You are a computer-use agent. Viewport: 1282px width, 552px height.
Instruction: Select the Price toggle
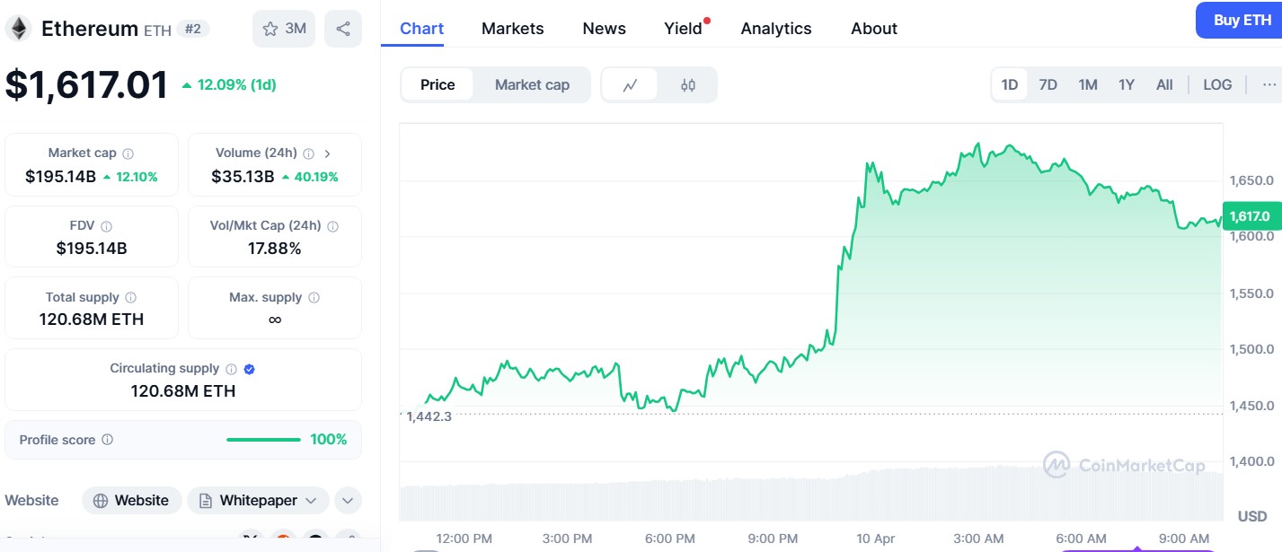point(438,85)
